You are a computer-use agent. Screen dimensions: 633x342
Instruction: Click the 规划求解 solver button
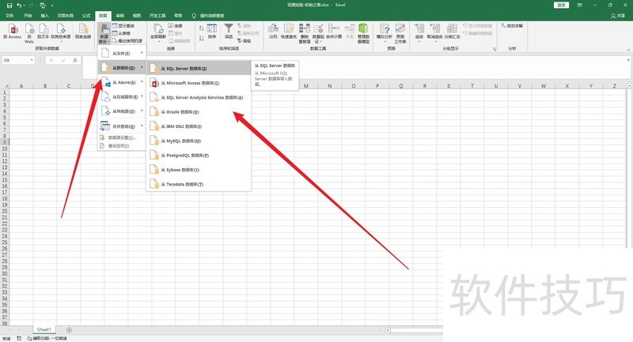(512, 26)
